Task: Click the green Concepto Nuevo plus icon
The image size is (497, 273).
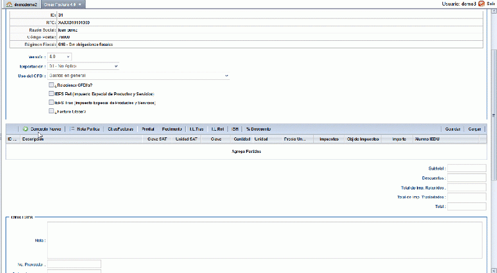Action: pyautogui.click(x=25, y=129)
